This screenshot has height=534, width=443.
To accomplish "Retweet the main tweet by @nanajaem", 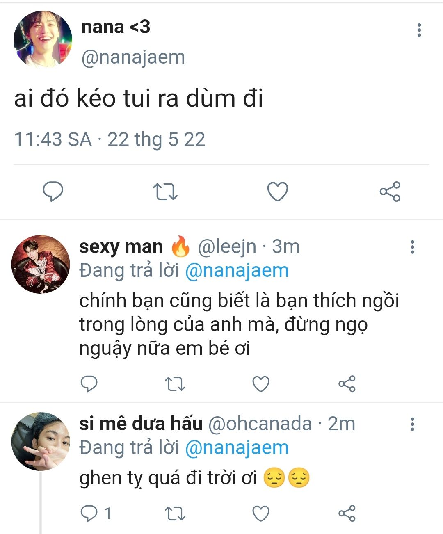I will [165, 192].
